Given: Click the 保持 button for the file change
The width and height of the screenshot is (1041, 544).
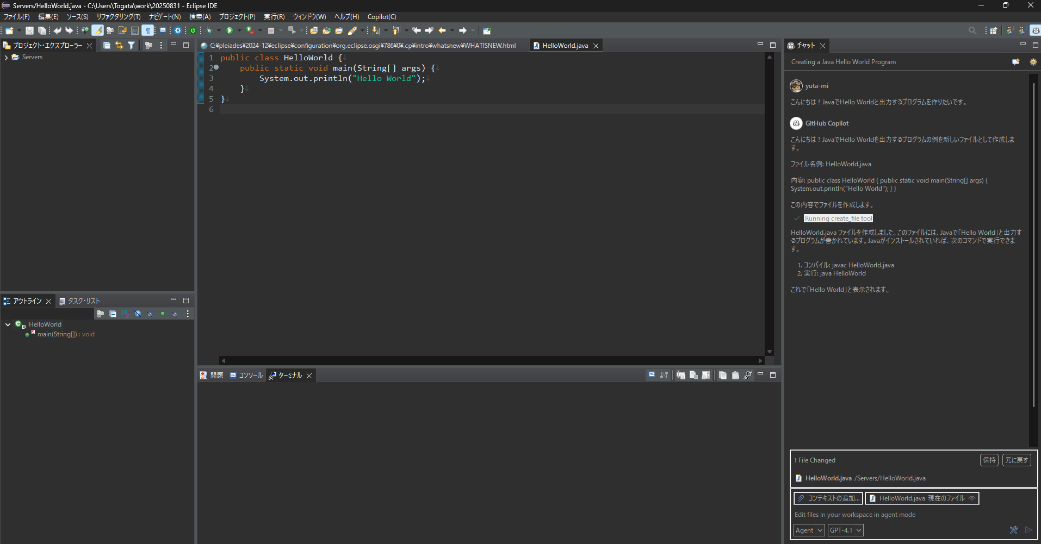Looking at the screenshot, I should coord(989,460).
